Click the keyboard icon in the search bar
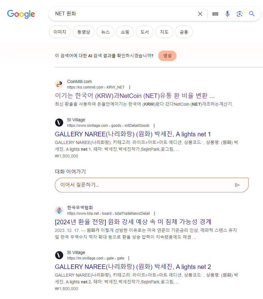Viewport: 263px width, 299px height. click(215, 14)
